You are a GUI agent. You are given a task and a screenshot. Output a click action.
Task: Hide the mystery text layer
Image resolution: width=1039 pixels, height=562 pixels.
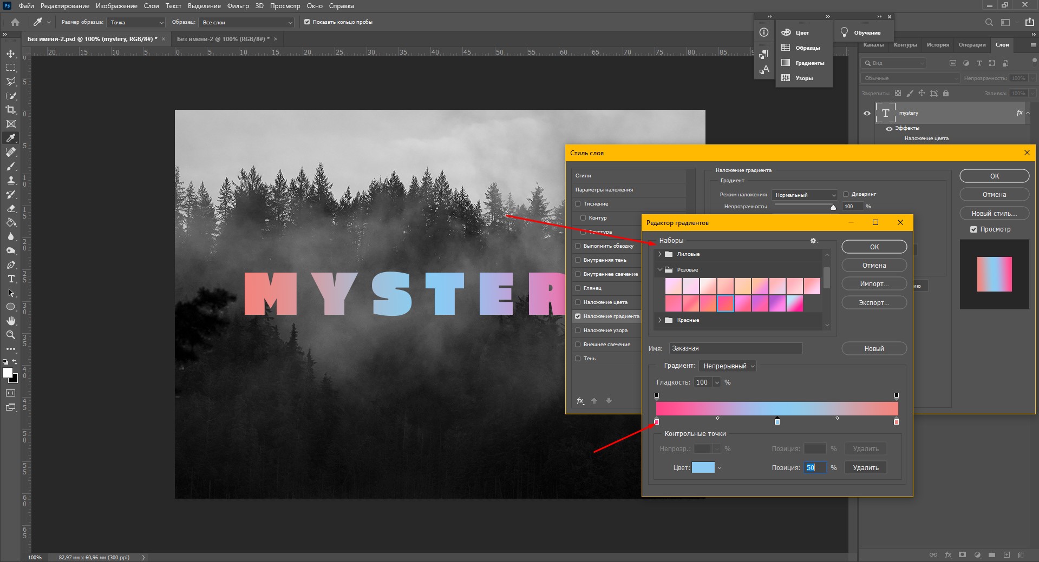click(x=867, y=113)
